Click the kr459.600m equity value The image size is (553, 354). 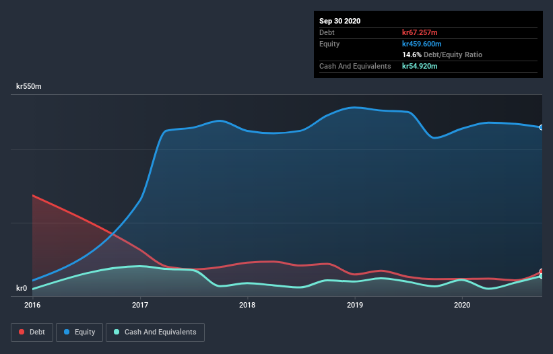click(422, 44)
